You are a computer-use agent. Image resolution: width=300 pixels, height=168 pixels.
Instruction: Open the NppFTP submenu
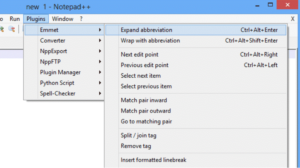point(64,62)
